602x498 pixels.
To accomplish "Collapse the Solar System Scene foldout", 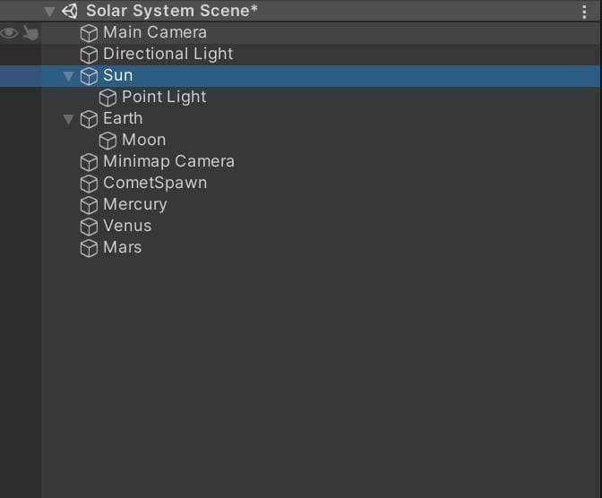I will tap(49, 12).
